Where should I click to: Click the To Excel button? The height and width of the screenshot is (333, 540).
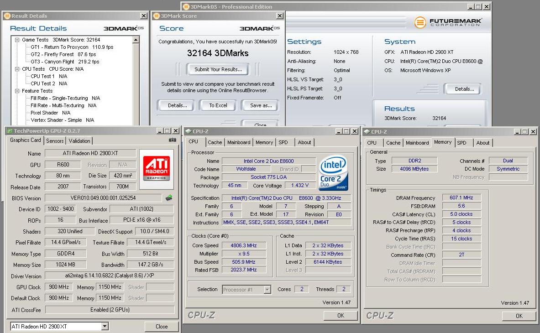218,105
